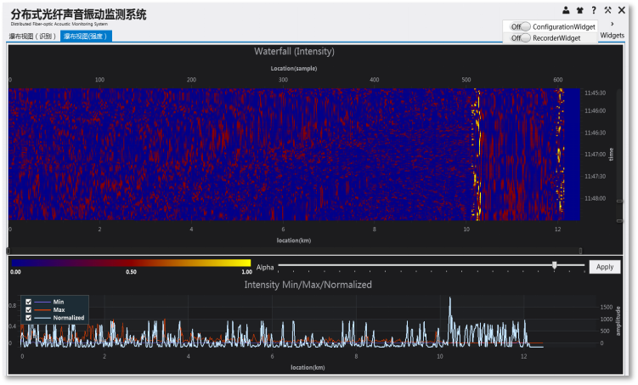This screenshot has height=385, width=638.
Task: Click the Alpha label
Action: [x=265, y=268]
